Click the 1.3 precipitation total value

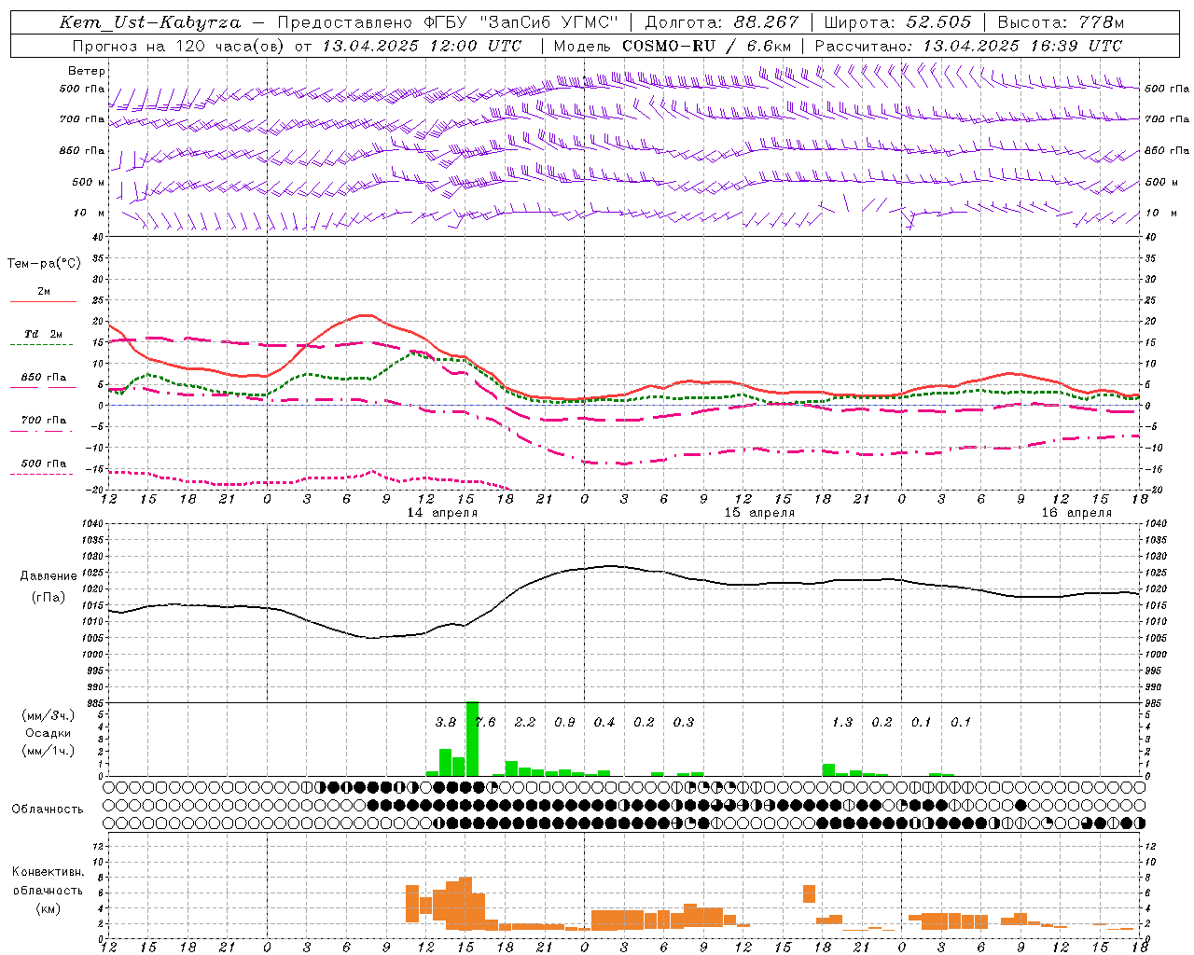(x=842, y=722)
